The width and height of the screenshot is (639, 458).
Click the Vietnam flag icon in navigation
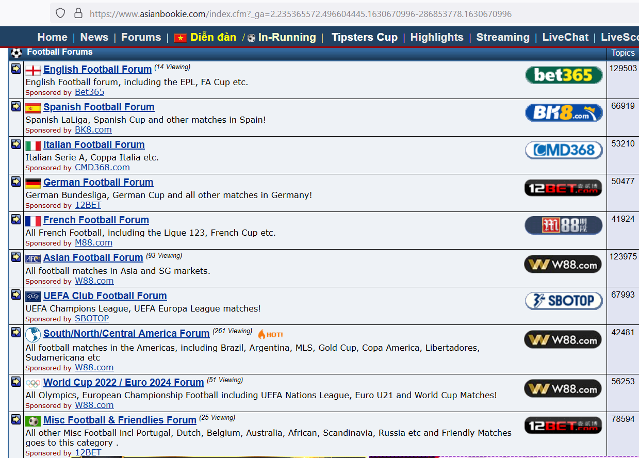coord(181,38)
